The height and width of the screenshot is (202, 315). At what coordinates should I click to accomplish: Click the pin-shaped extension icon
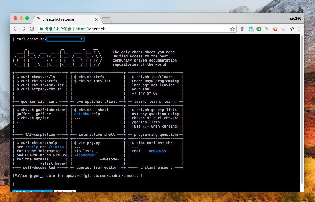[x=267, y=29]
